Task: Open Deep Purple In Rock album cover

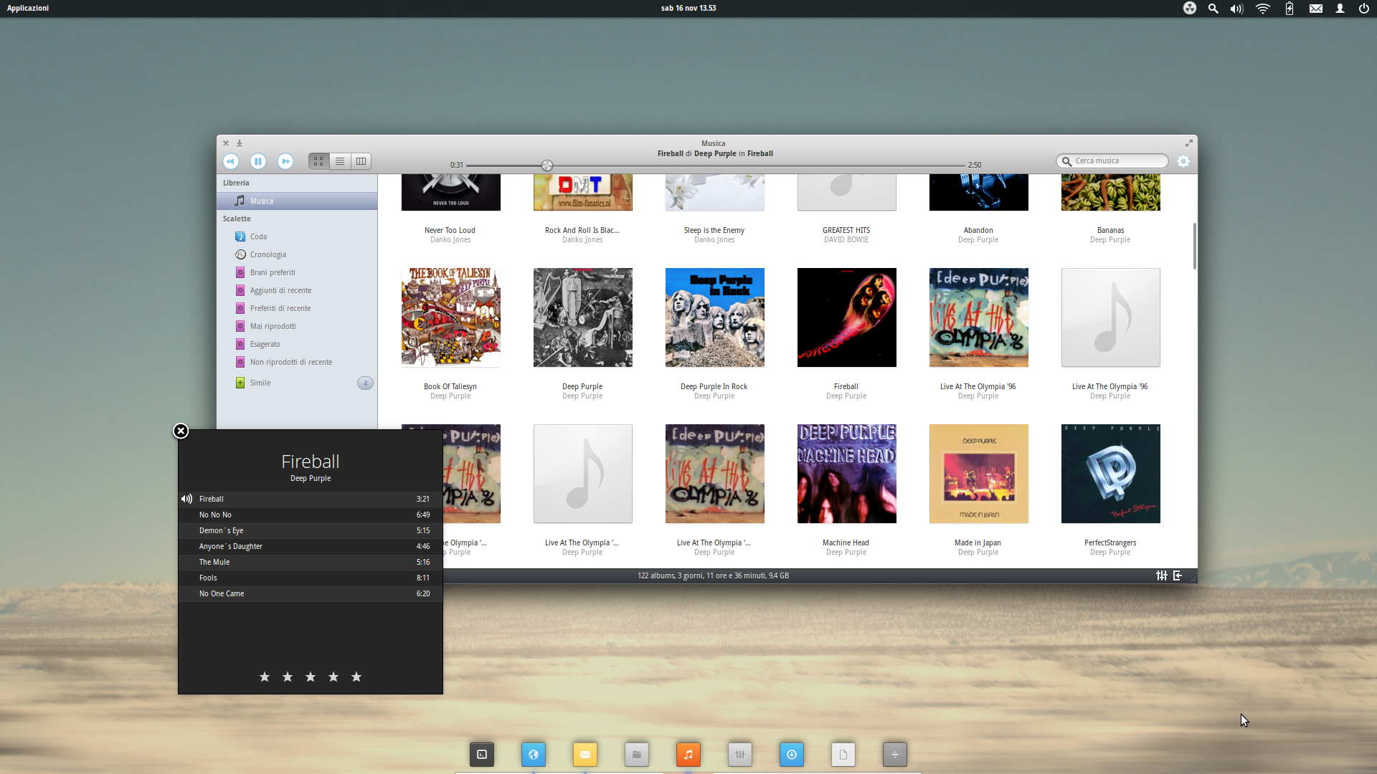Action: 715,317
